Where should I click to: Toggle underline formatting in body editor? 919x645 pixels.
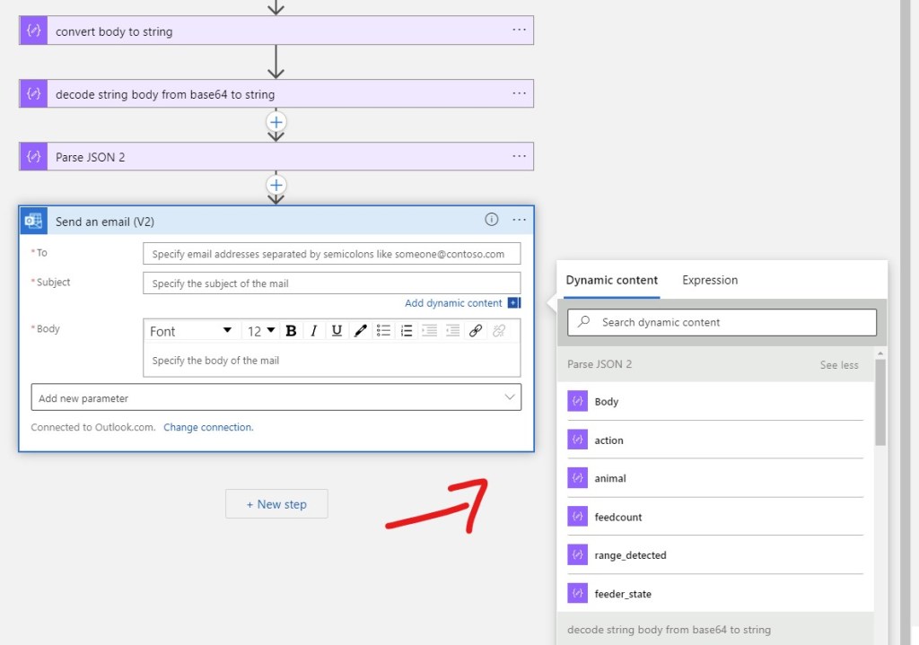(x=337, y=331)
